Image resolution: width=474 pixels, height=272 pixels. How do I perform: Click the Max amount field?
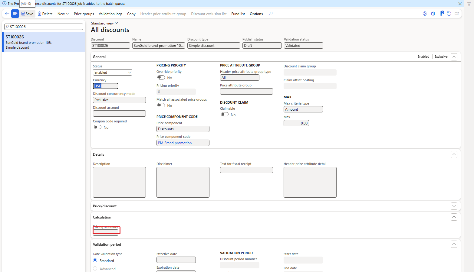(x=296, y=123)
